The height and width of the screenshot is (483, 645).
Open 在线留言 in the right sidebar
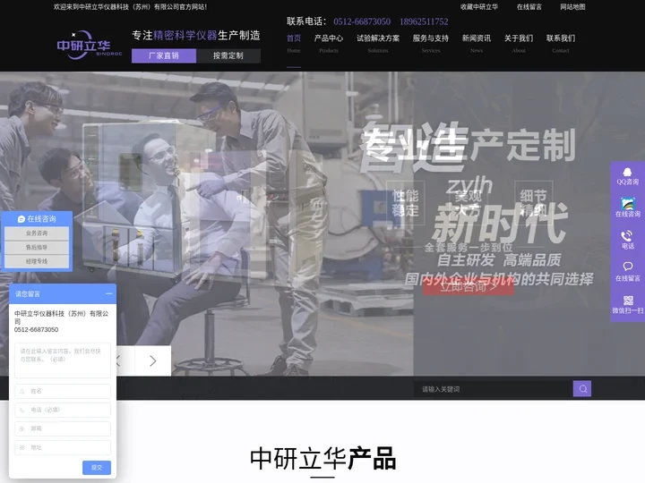627,272
